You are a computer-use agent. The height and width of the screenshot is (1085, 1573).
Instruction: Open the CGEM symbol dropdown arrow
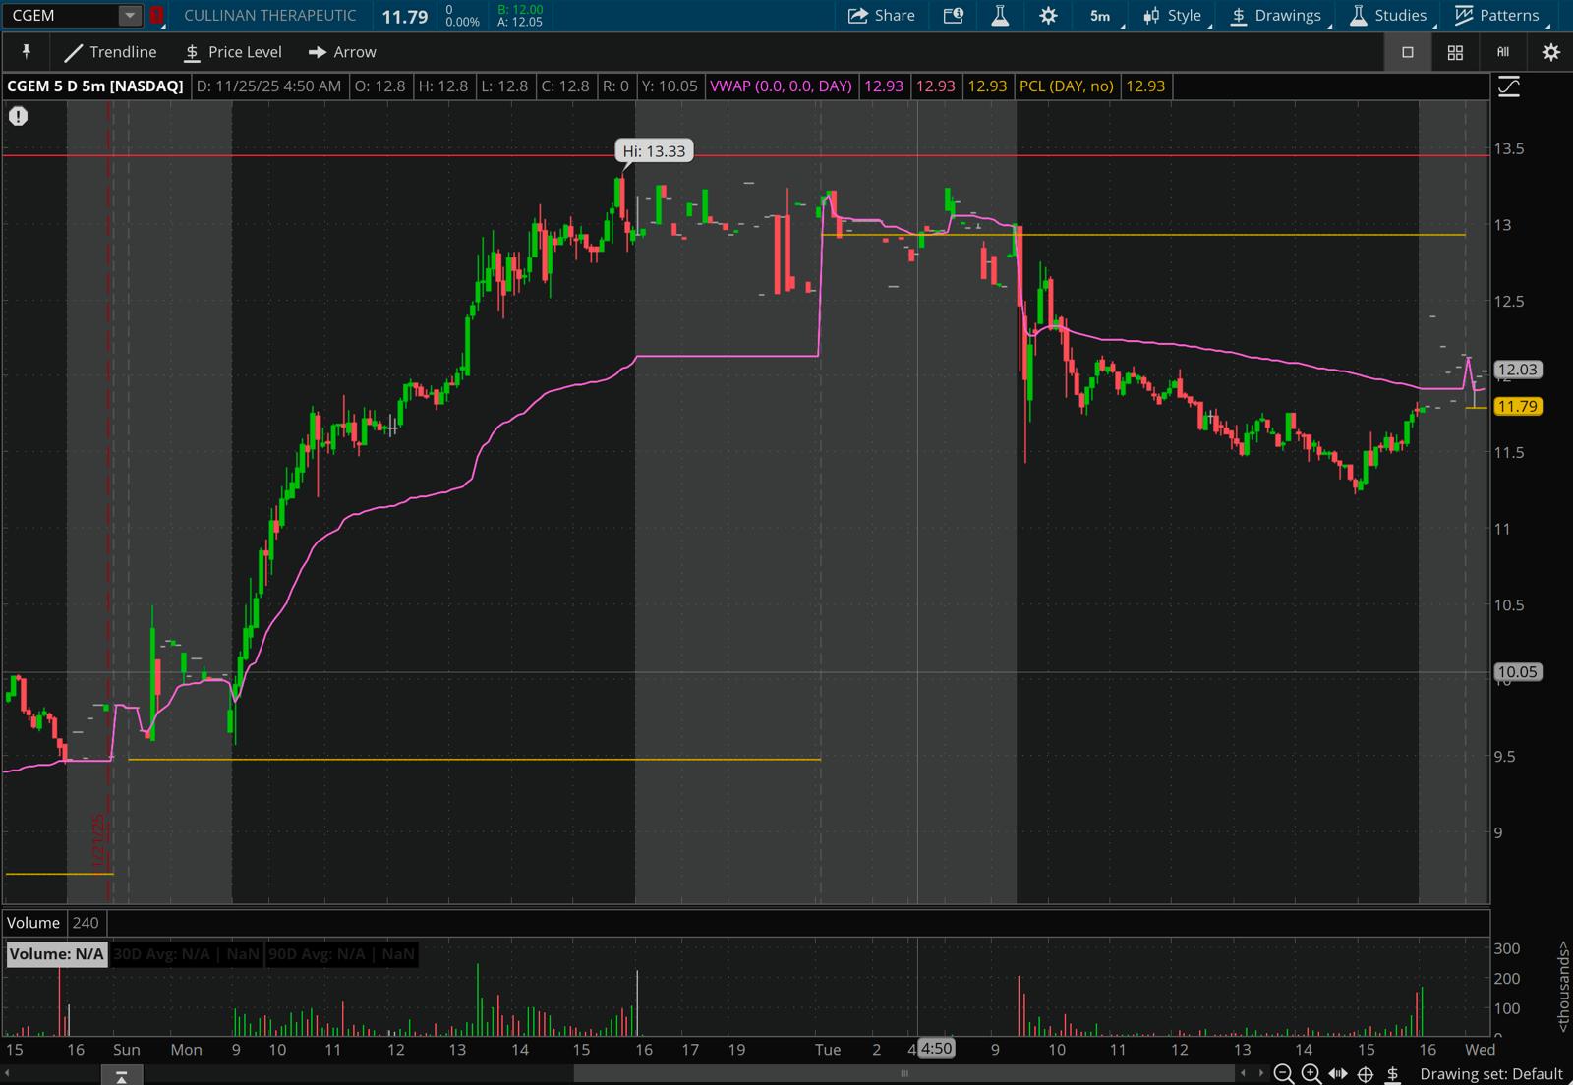(x=130, y=16)
